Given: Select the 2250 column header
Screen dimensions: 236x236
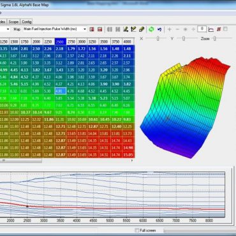Looking at the screenshot, I should pyautogui.click(x=48, y=41).
